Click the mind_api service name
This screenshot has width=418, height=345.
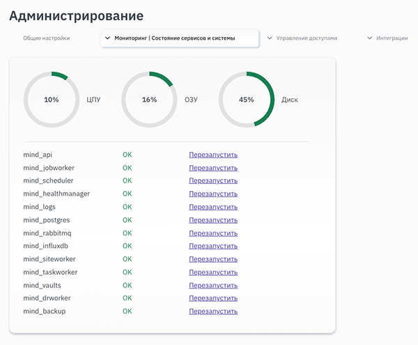pos(38,155)
